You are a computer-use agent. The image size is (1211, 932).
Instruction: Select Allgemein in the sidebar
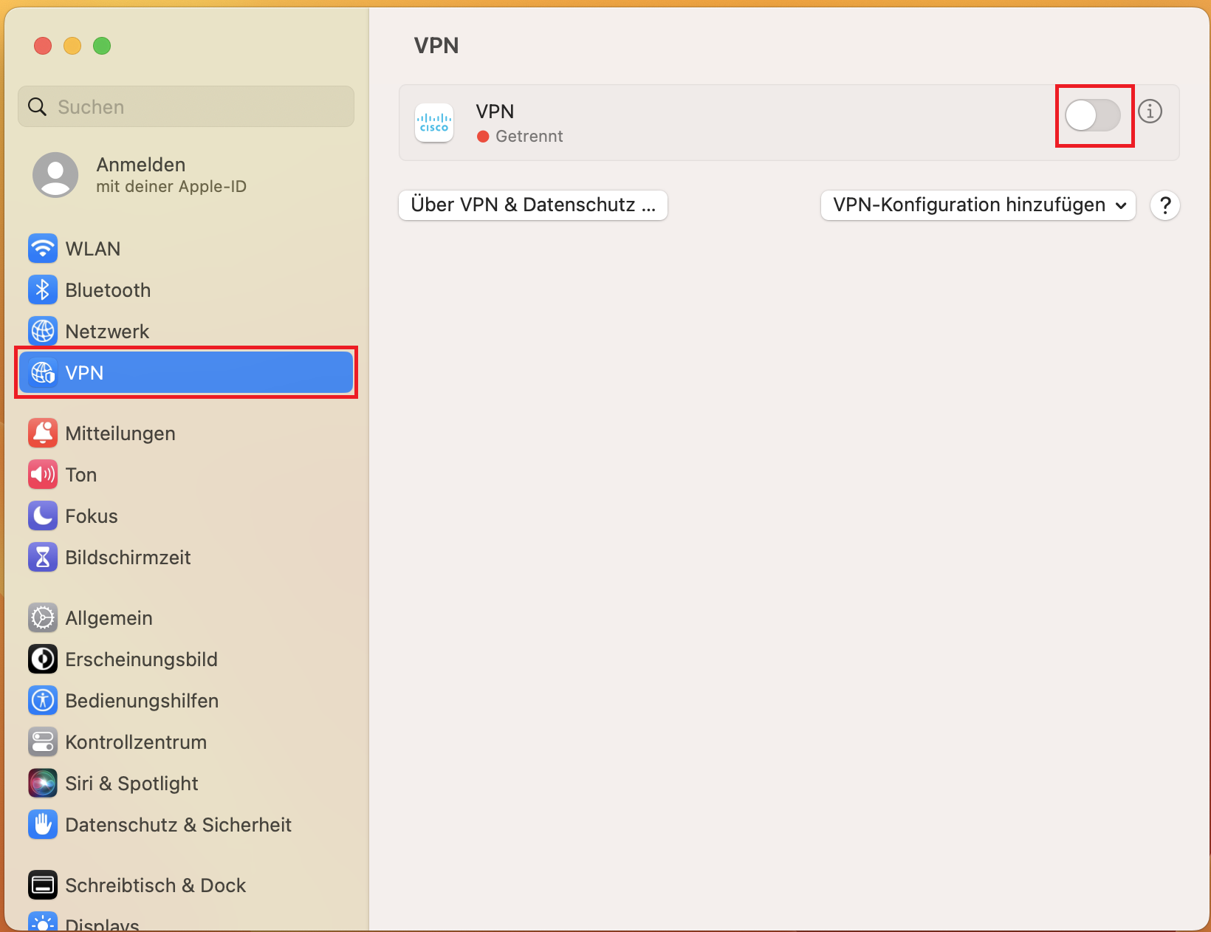[109, 618]
